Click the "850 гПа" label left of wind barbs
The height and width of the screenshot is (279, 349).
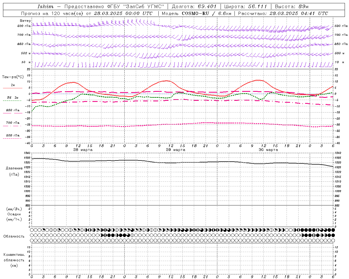(24, 44)
